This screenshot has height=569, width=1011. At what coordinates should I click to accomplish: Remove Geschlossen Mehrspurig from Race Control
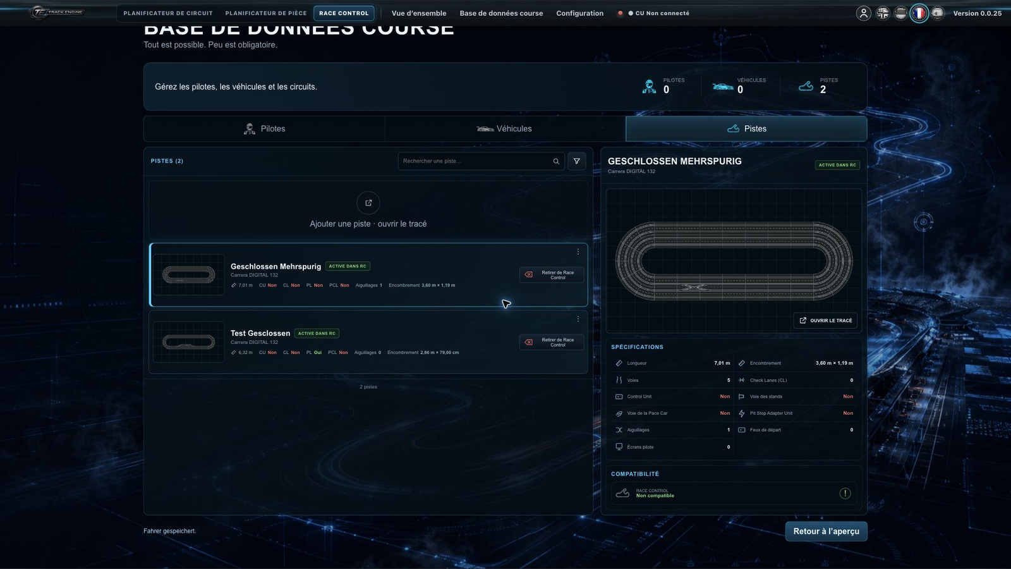551,275
